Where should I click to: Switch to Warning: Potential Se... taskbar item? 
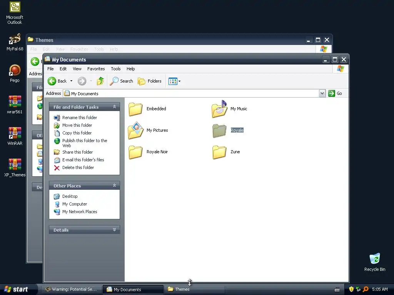[x=71, y=289]
